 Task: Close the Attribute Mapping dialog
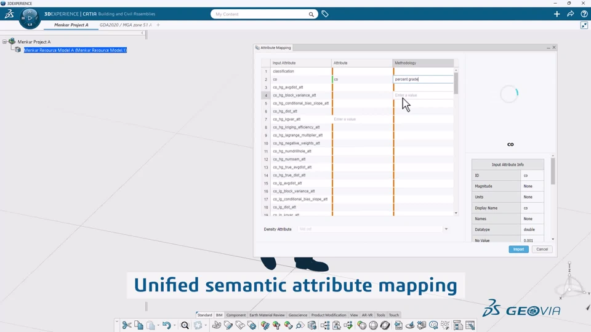[x=553, y=47]
